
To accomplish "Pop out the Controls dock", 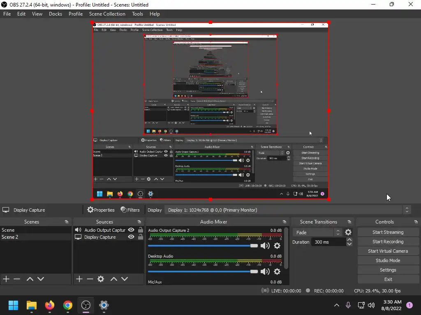I will (x=416, y=222).
